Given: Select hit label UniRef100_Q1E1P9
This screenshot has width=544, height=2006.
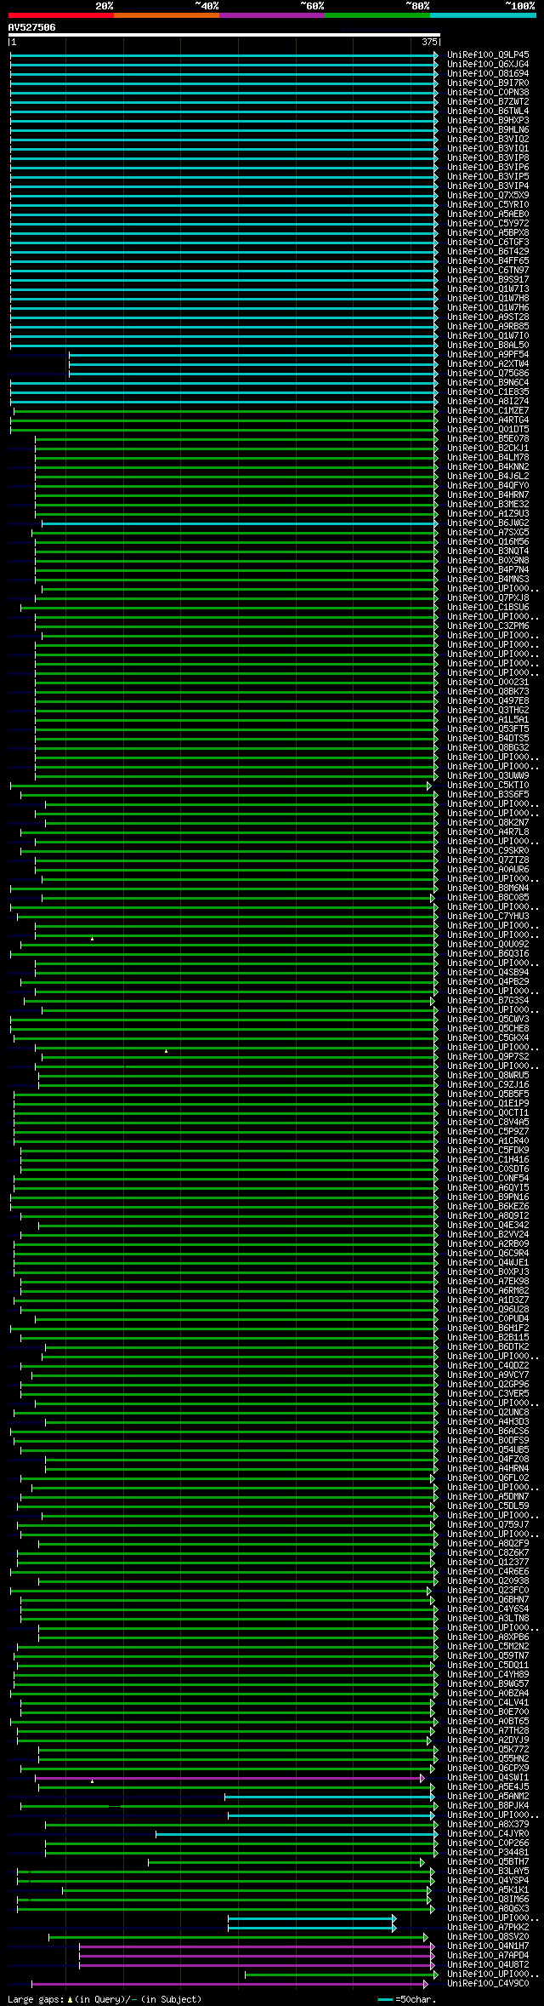Looking at the screenshot, I should click(x=488, y=1104).
